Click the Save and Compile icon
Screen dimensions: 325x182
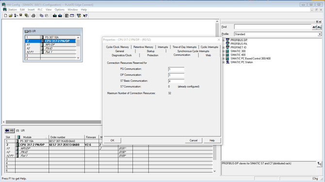27,15
